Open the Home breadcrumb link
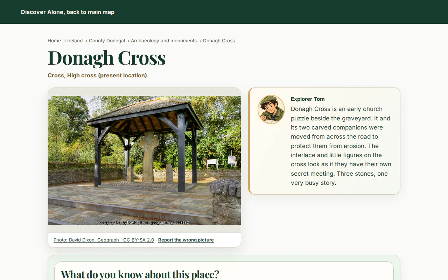 tap(54, 41)
